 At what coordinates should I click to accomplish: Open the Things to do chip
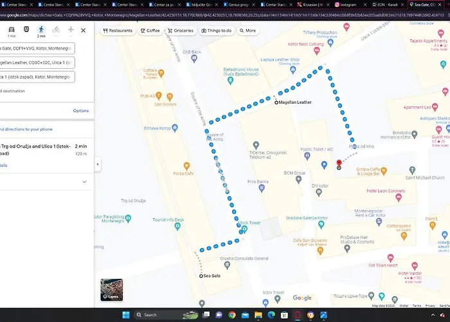(x=217, y=30)
